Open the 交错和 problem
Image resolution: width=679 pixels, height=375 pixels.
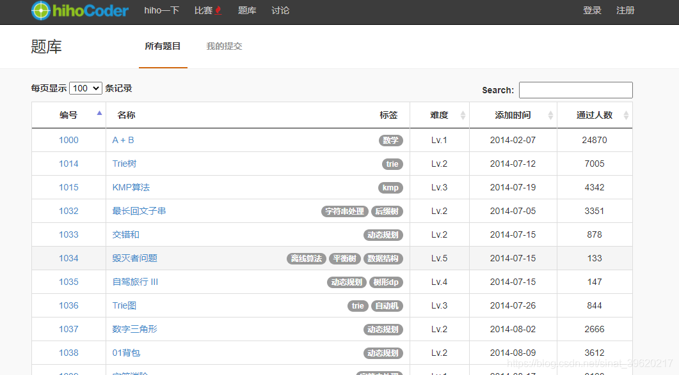(125, 234)
